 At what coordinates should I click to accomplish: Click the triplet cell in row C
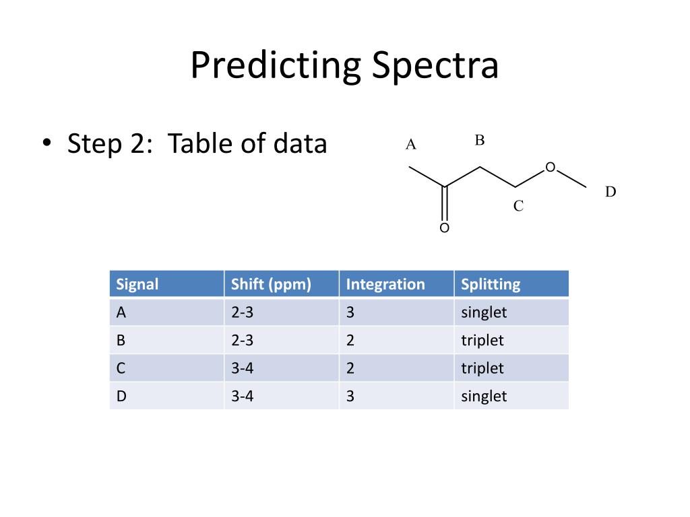pos(511,368)
